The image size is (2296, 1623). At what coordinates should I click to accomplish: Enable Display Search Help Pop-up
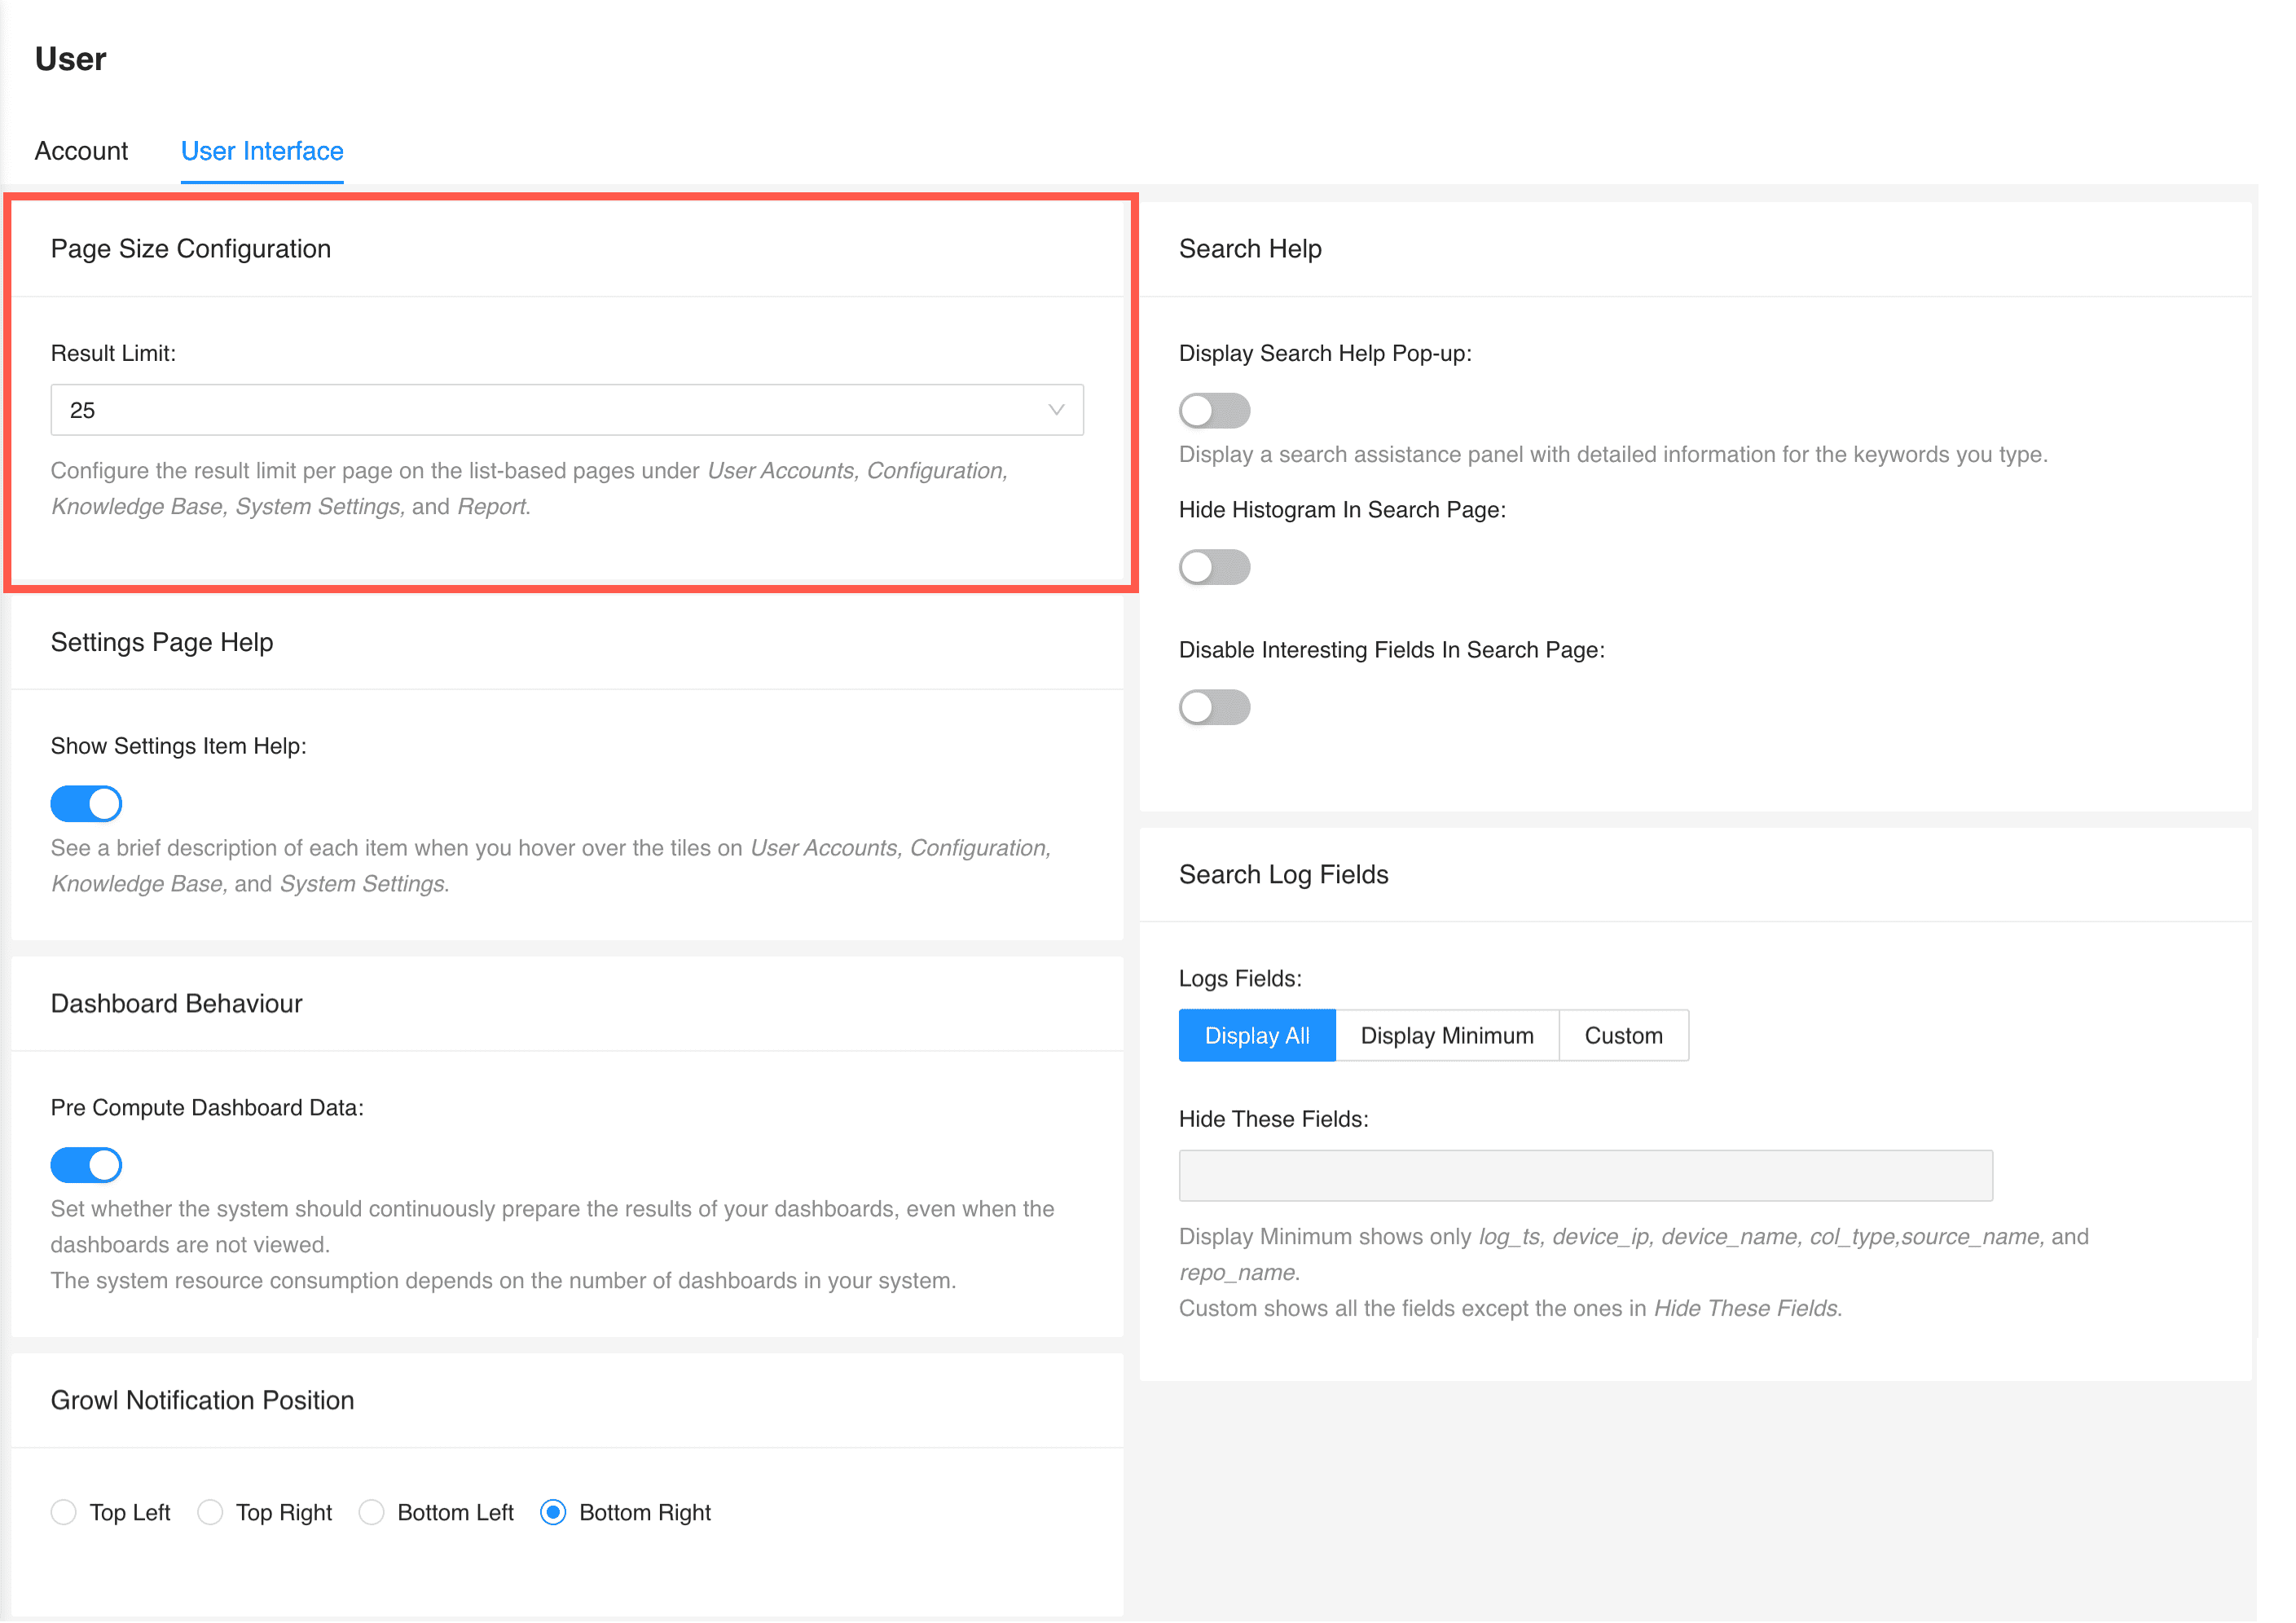tap(1214, 410)
